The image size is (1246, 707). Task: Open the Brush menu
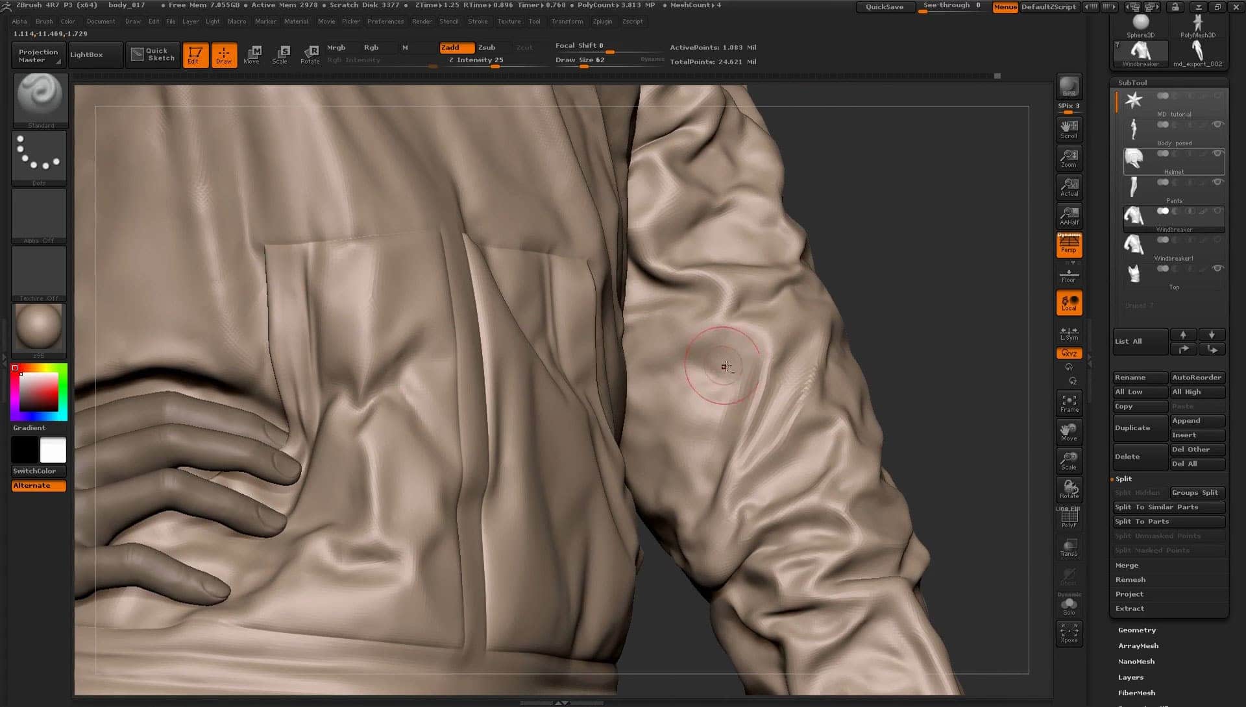point(44,21)
